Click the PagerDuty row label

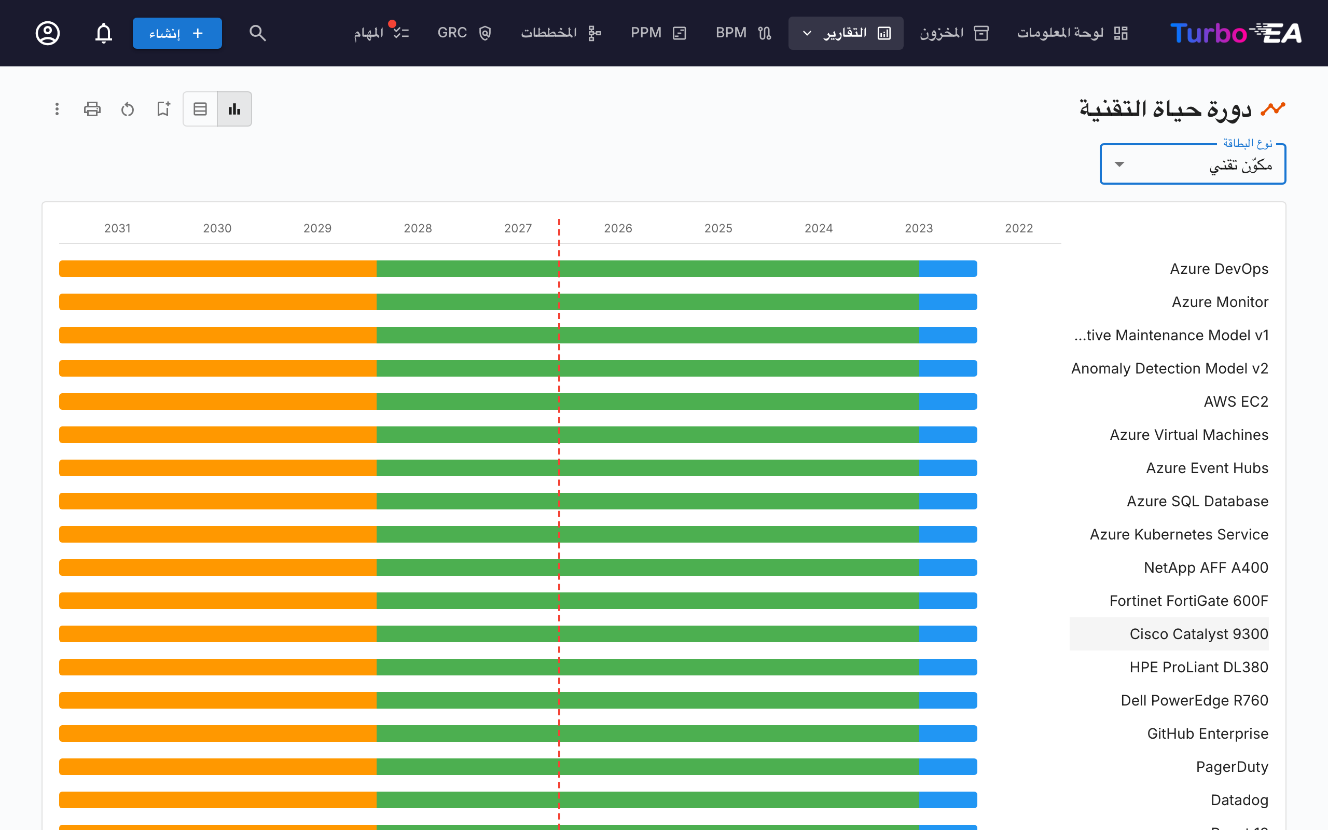(1232, 767)
